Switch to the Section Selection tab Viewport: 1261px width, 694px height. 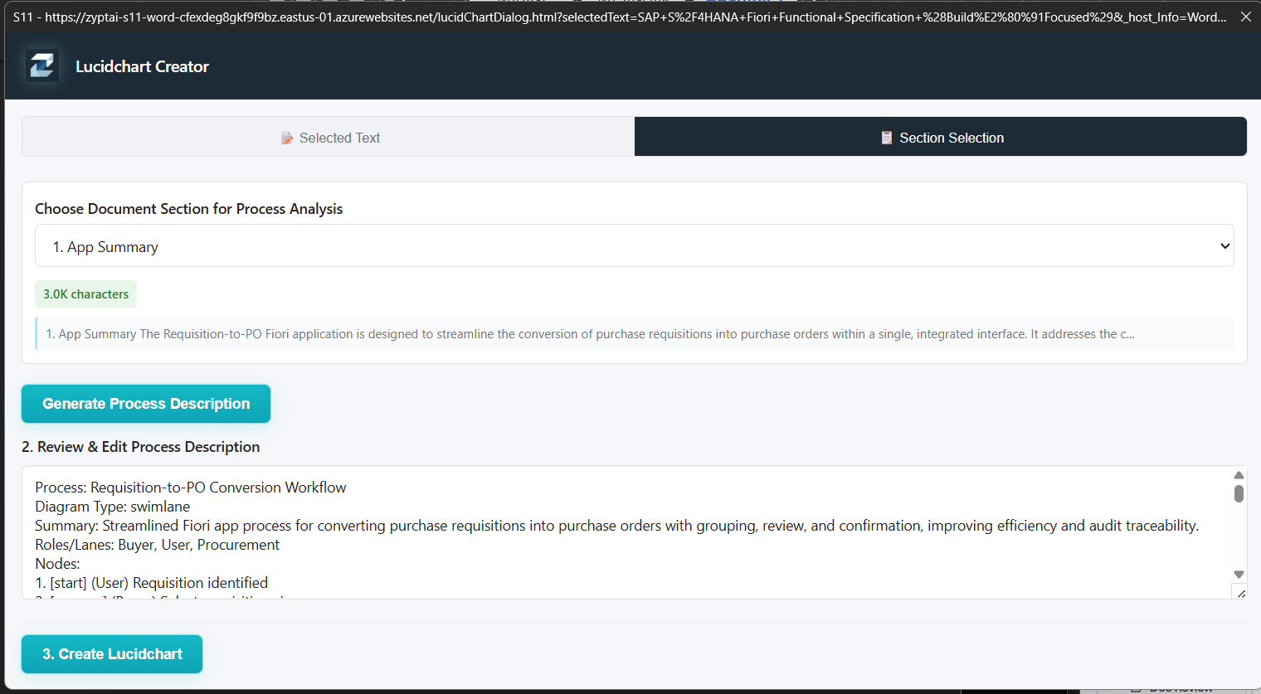(941, 137)
